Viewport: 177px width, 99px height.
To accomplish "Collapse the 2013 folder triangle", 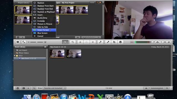I will pos(15,56).
